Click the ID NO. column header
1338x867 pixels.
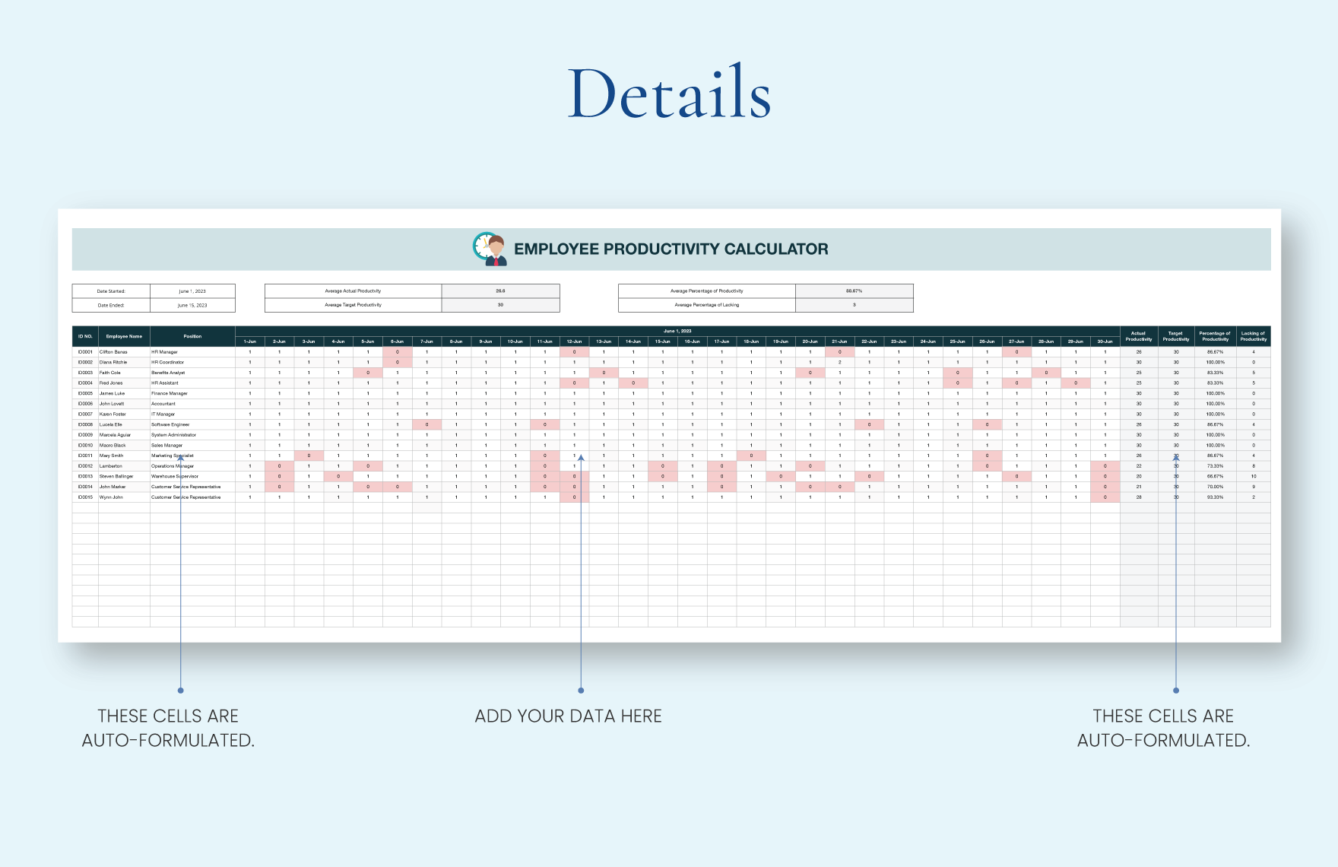point(84,336)
